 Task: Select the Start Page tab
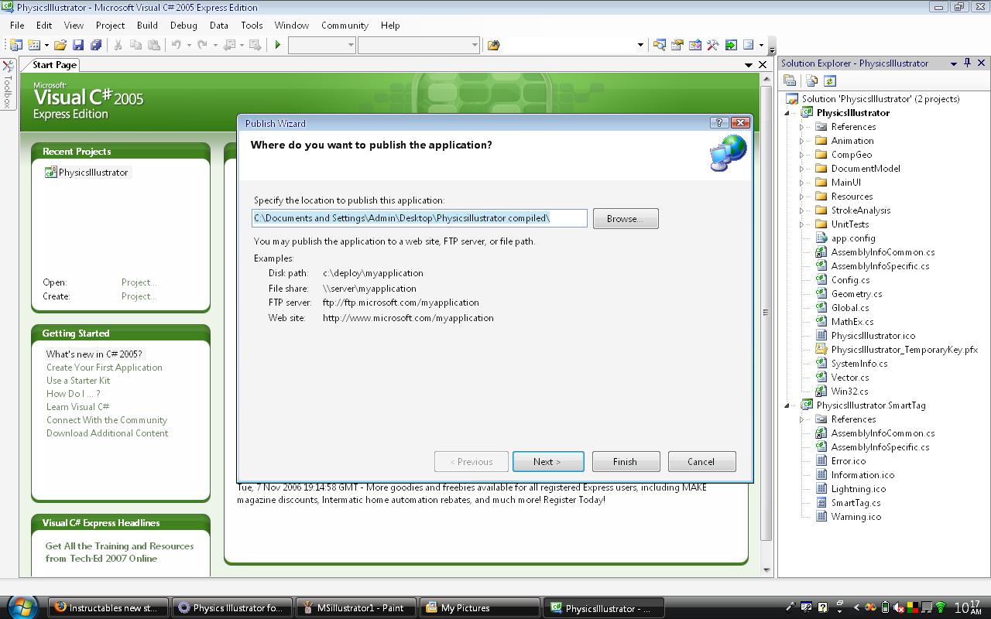coord(54,65)
